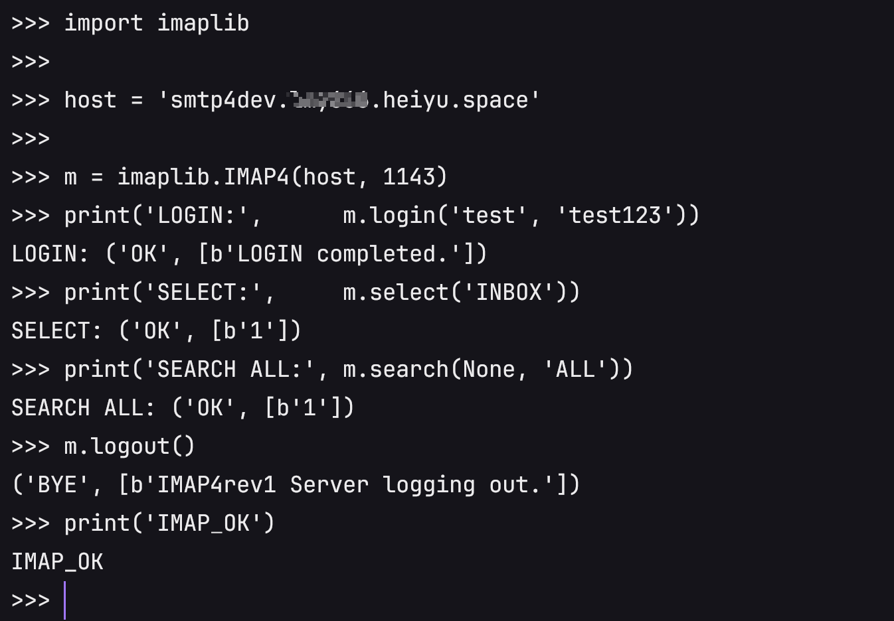894x621 pixels.
Task: Click the m.search(None, 'ALL') call
Action: pos(482,370)
